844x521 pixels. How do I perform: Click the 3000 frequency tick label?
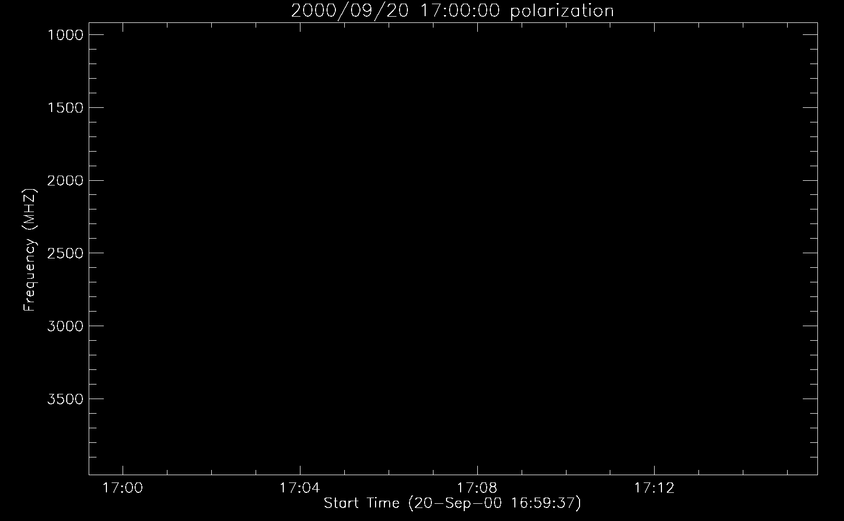[x=65, y=326]
